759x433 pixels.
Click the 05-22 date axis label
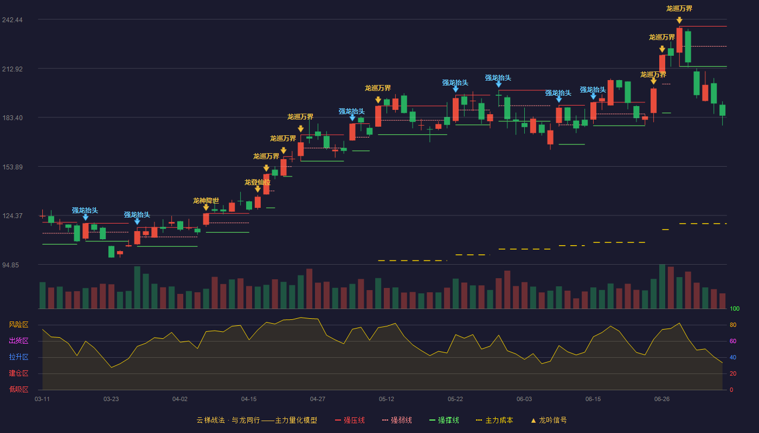[x=455, y=399]
